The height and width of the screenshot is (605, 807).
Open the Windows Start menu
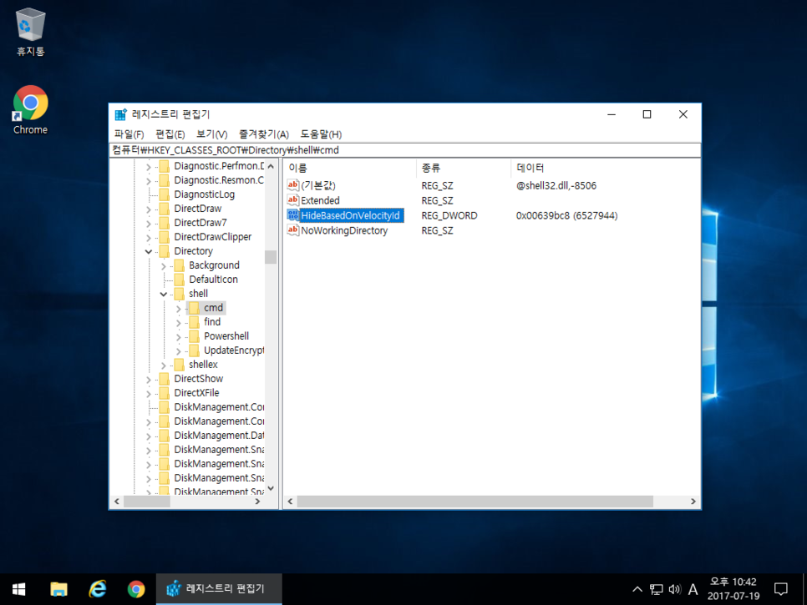[x=19, y=589]
